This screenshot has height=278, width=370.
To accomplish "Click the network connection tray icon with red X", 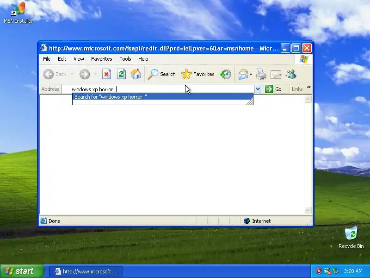I will point(327,271).
